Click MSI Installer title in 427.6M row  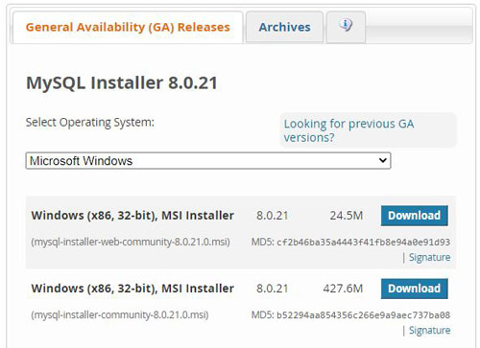click(132, 289)
